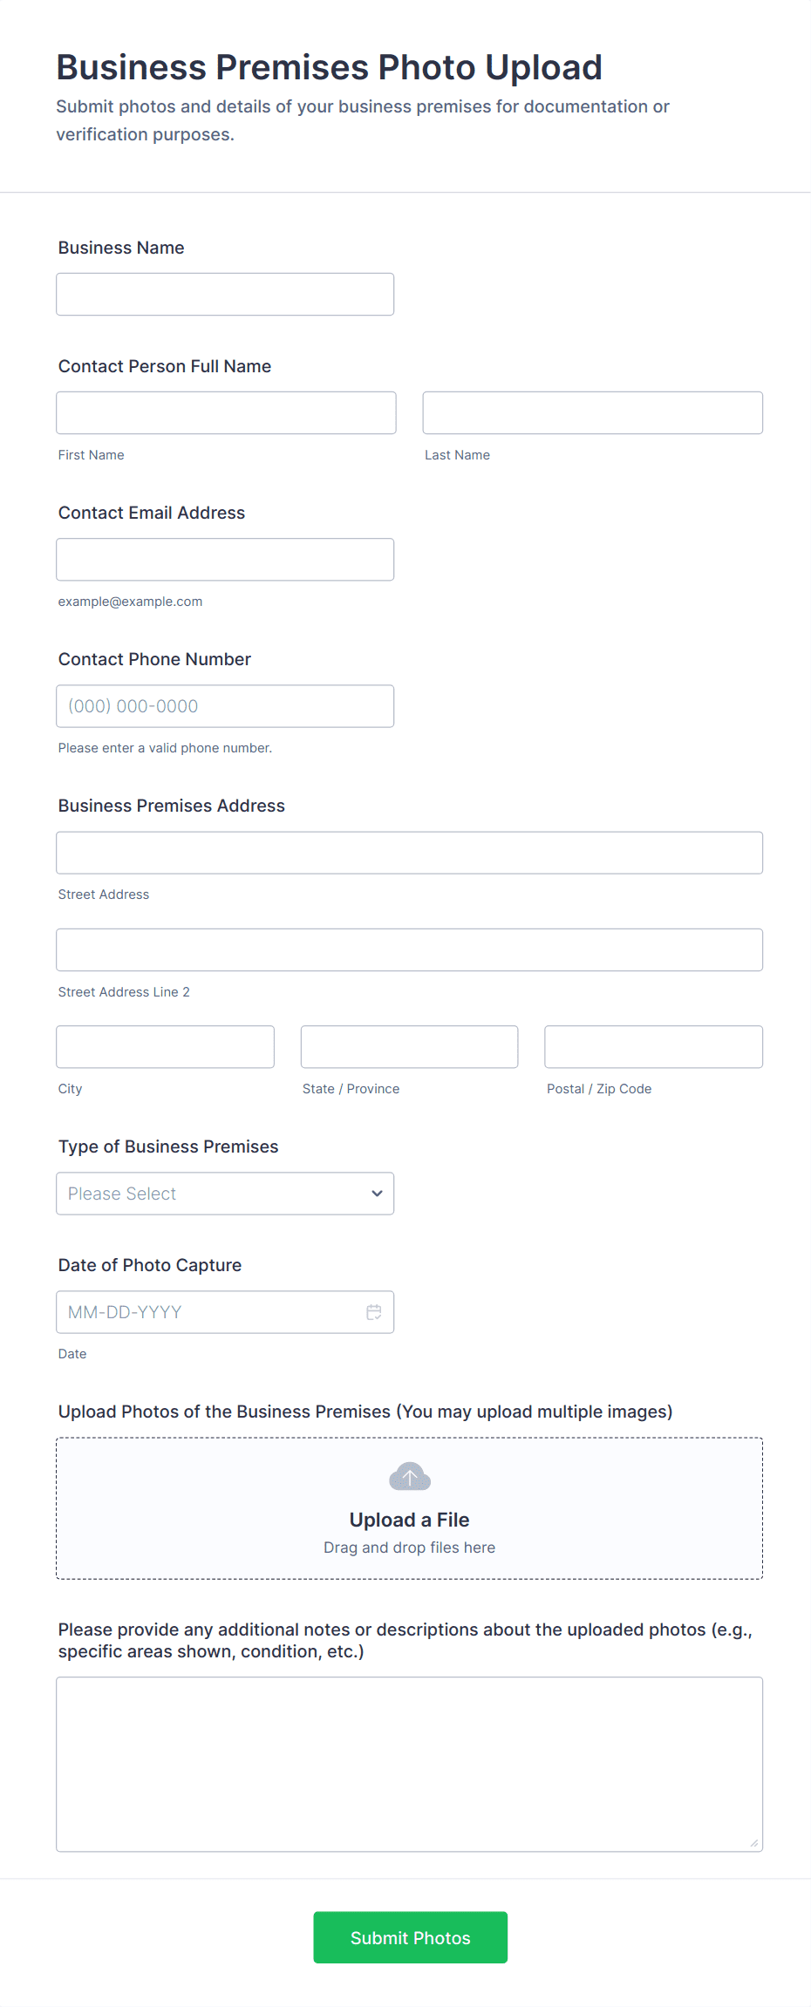
Task: Click the textarea resize handle
Action: [754, 1843]
